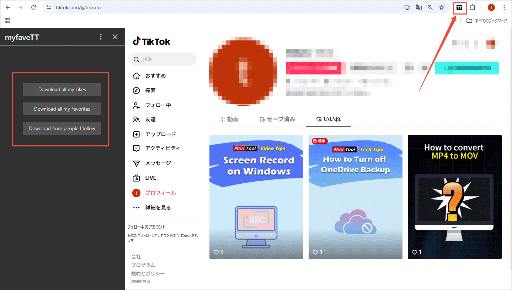Bookmark this page with the star icon
This screenshot has height=290, width=512.
pyautogui.click(x=442, y=7)
